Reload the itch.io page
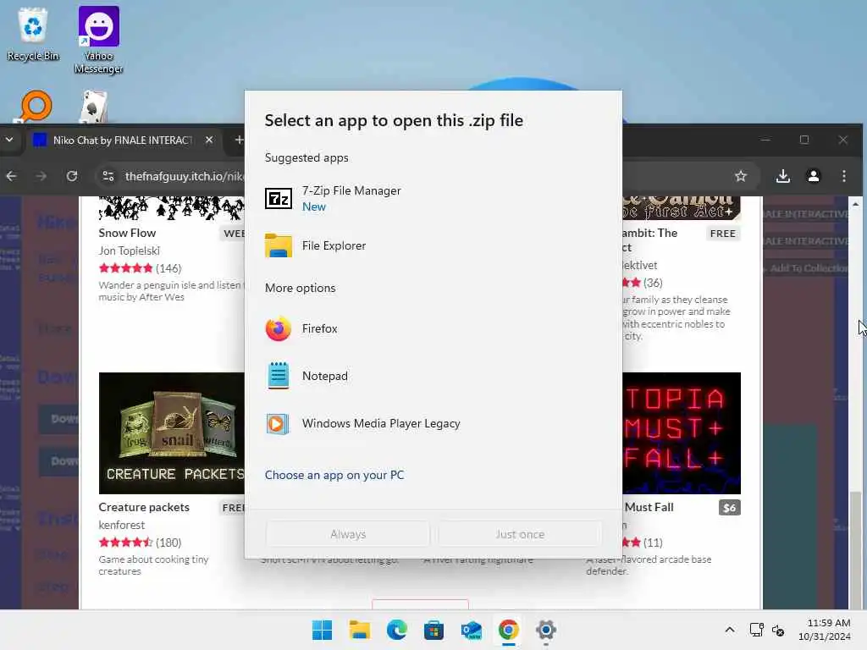 [72, 176]
